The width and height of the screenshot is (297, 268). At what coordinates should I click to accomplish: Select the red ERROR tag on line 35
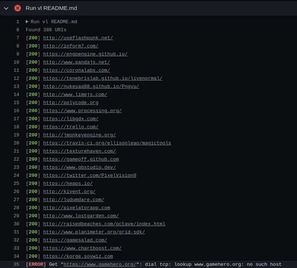[36, 264]
